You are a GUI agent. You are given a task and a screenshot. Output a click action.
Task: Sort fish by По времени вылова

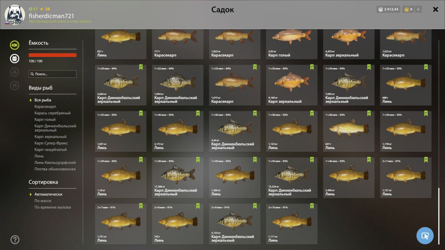pyautogui.click(x=52, y=207)
